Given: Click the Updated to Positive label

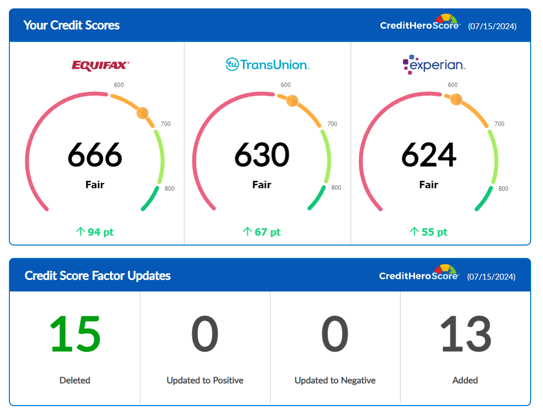Looking at the screenshot, I should click(205, 380).
